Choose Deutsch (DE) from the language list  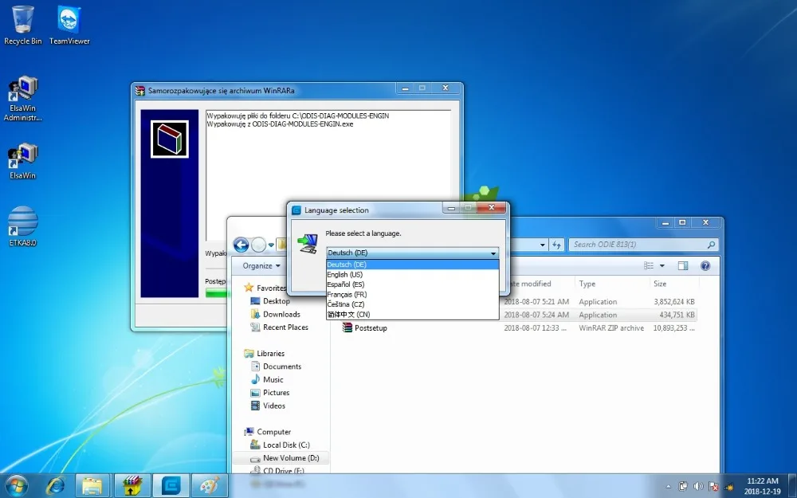pos(412,265)
